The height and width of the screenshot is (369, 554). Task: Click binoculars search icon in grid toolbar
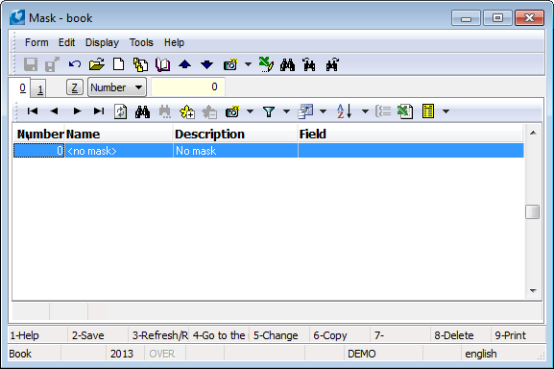point(142,111)
